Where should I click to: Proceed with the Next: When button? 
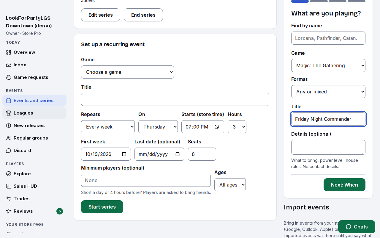[x=344, y=185]
